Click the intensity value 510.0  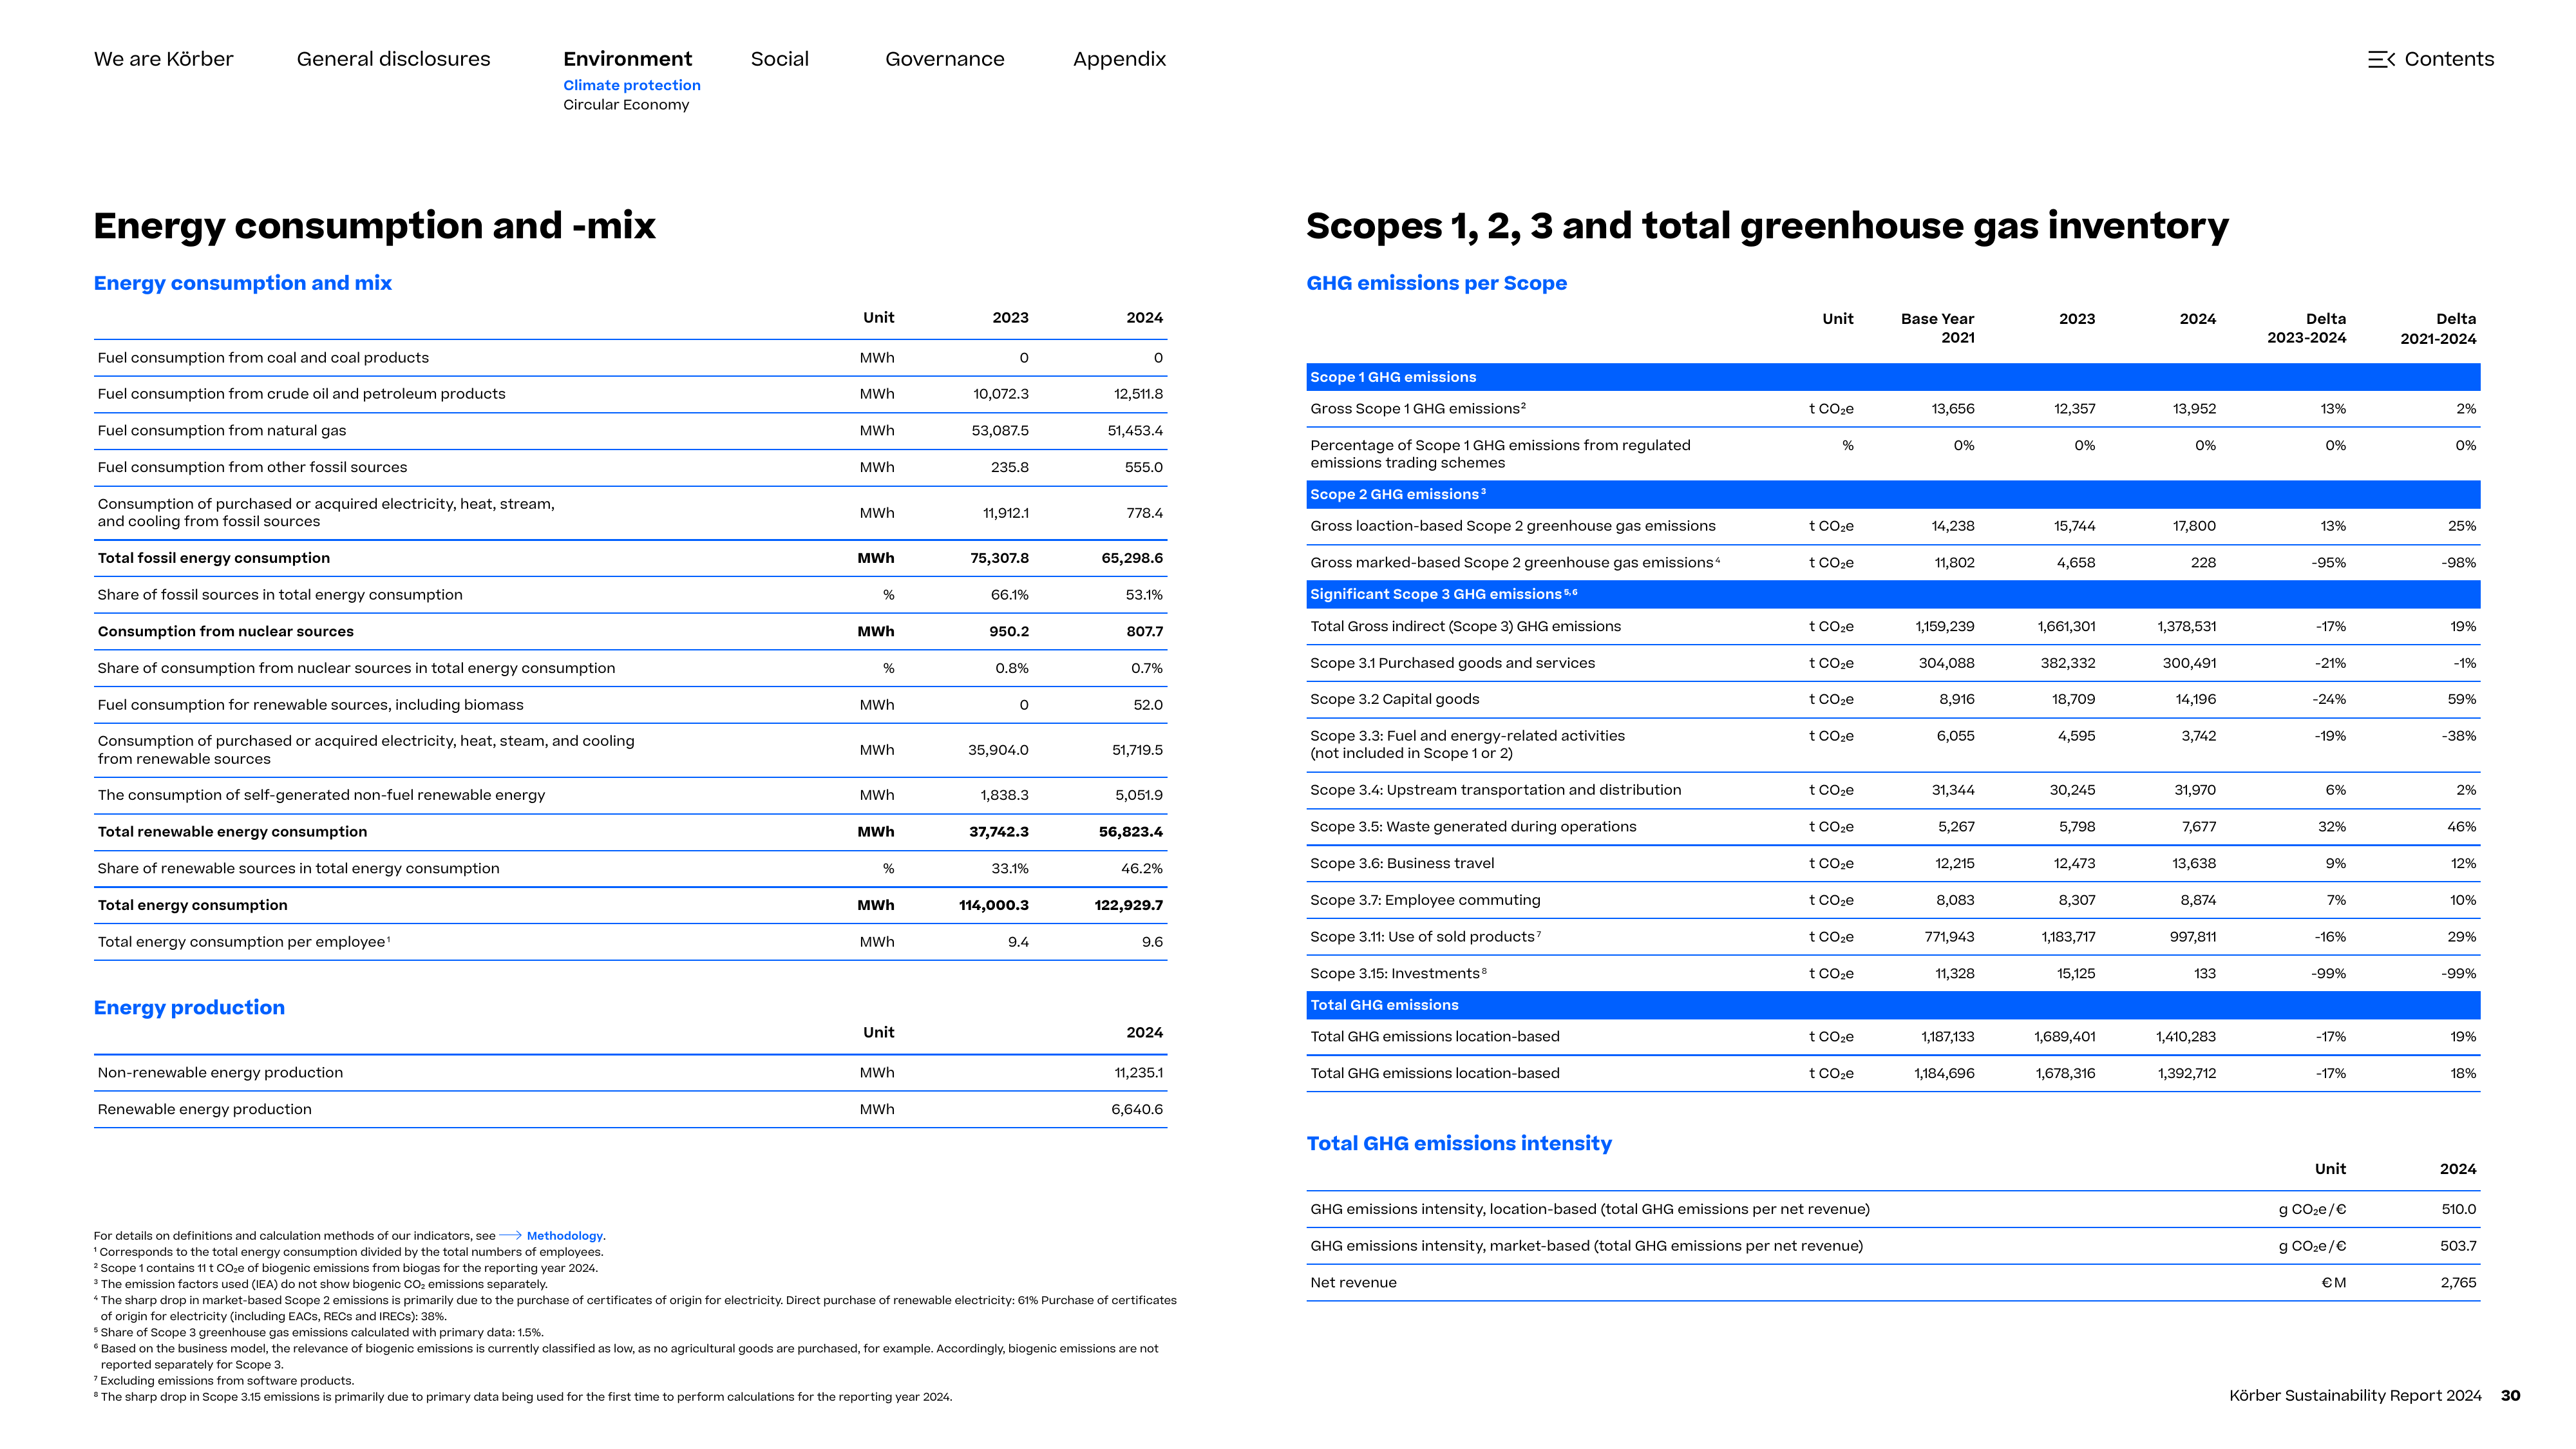click(x=2458, y=1210)
